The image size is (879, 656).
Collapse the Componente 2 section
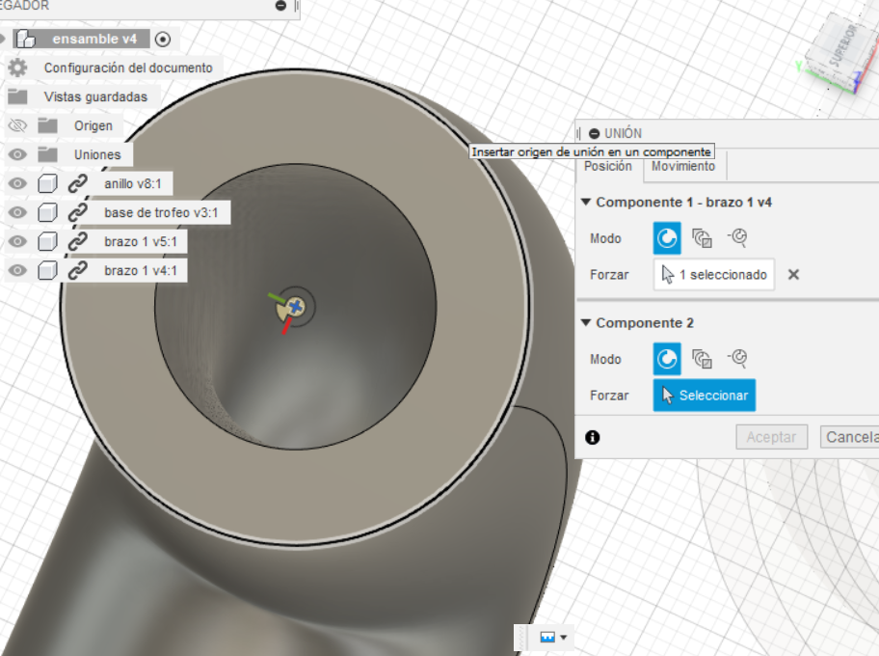pos(586,322)
